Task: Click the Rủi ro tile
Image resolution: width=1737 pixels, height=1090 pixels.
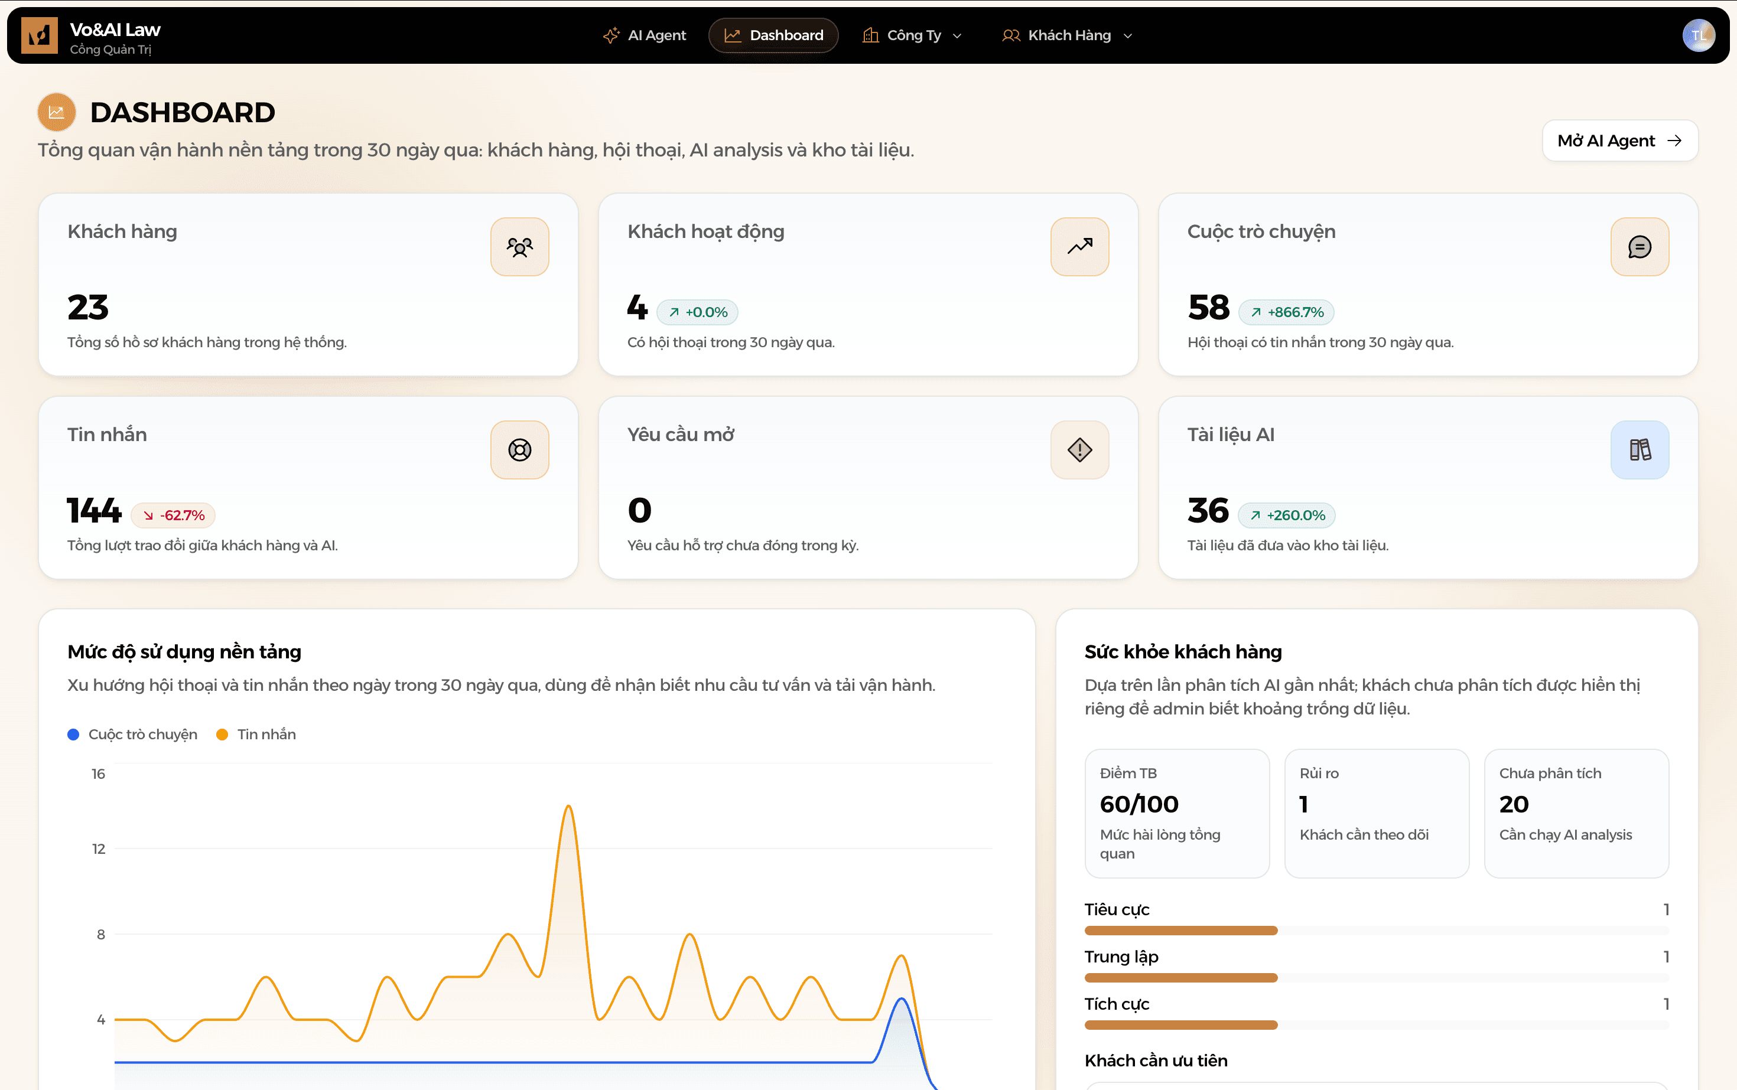Action: (1377, 813)
